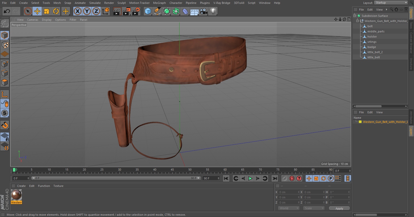The height and width of the screenshot is (217, 414).
Task: Open the World coordinate system dropdown
Action: [289, 208]
